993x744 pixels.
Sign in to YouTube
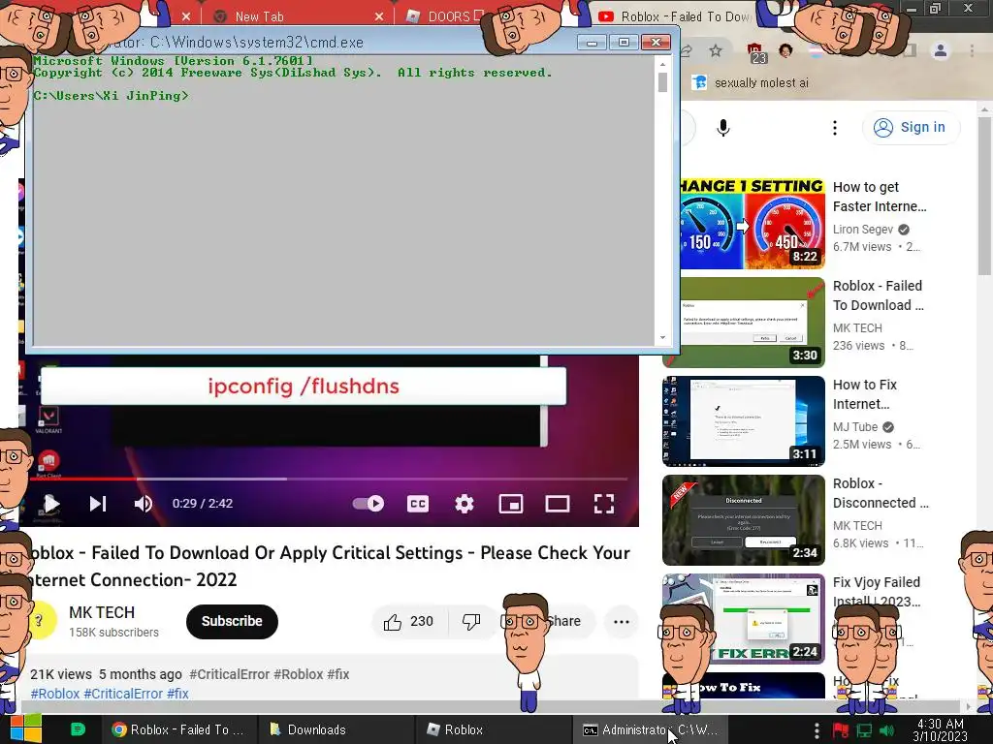(x=911, y=127)
